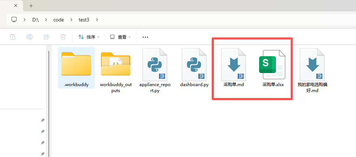
Task: Click the rename toolbar icon
Action: [x=29, y=37]
